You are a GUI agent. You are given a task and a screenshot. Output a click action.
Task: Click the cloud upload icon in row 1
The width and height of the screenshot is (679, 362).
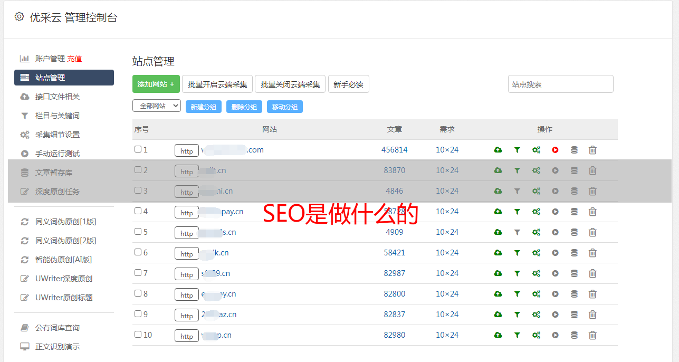(x=498, y=150)
